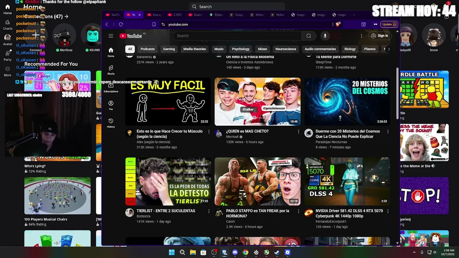Screen dimensions: 459x258
Task: Open a new browser tab with plus
Action: pyautogui.click(x=354, y=15)
